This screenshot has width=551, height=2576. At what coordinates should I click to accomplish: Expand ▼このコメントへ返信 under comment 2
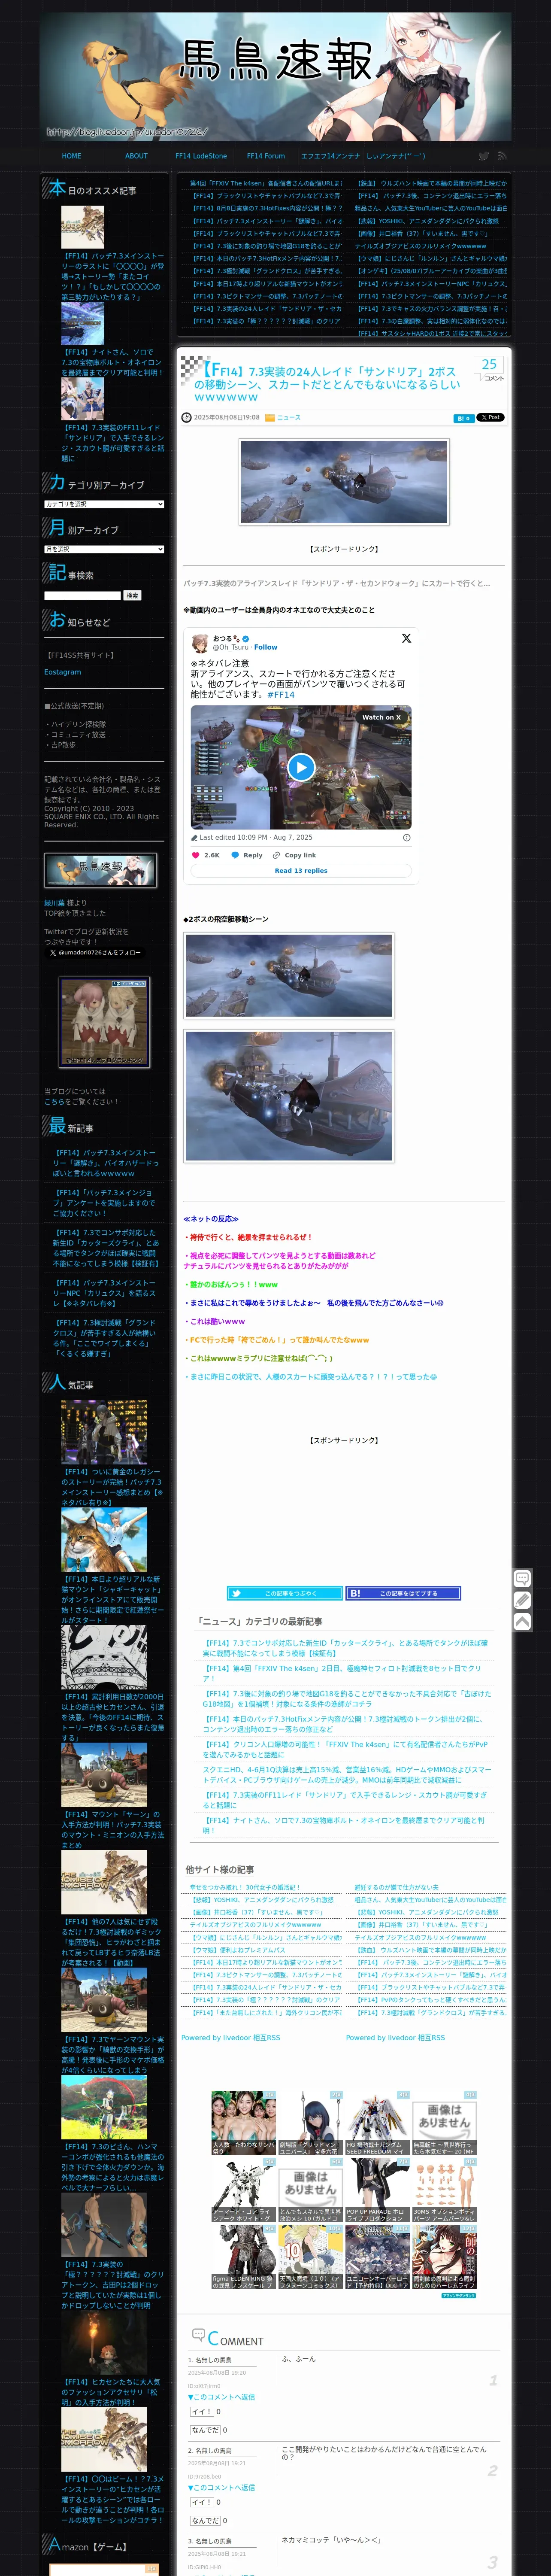click(x=221, y=2487)
